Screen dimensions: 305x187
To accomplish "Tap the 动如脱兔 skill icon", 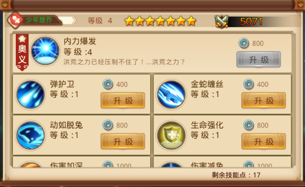I will tap(30, 136).
